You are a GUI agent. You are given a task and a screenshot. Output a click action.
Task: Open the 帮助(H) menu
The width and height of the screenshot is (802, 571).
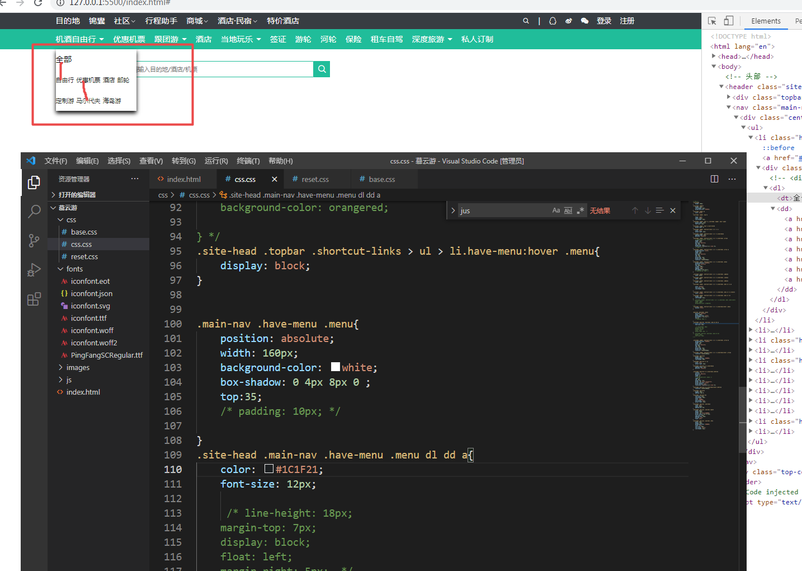point(281,161)
